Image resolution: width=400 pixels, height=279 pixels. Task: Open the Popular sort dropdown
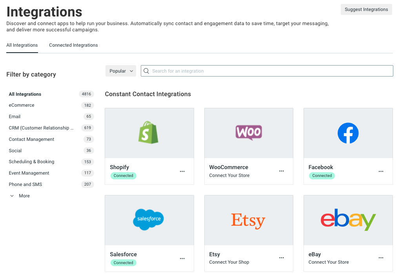[x=120, y=71]
